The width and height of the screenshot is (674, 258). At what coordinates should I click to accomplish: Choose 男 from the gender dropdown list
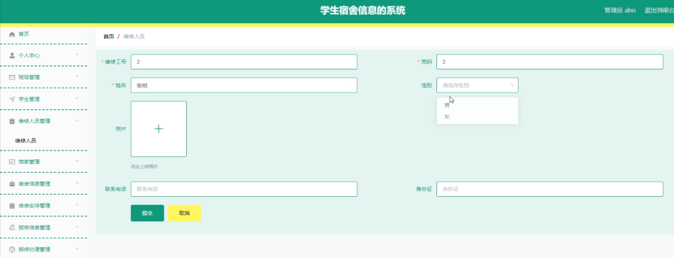click(x=477, y=105)
